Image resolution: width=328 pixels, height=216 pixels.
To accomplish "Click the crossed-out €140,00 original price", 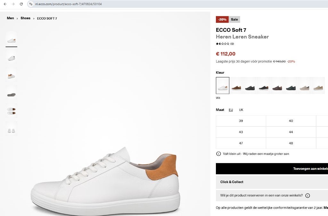I will click(x=279, y=61).
